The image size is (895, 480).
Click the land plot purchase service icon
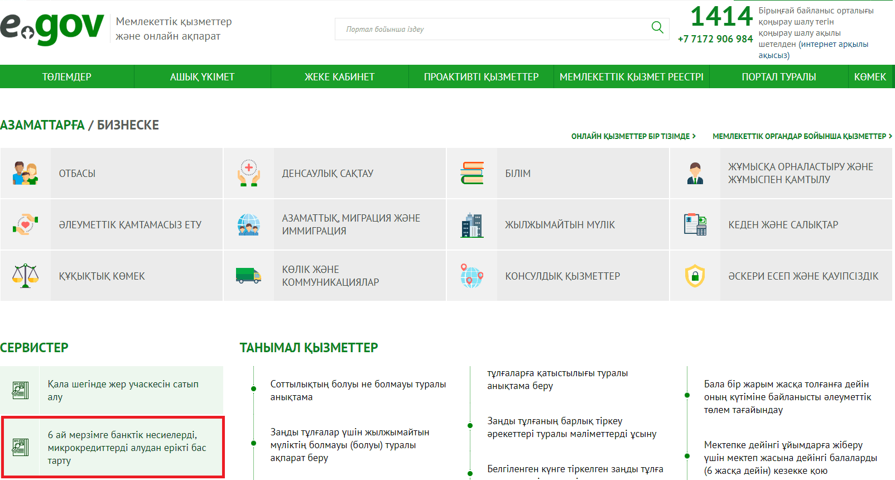click(20, 390)
